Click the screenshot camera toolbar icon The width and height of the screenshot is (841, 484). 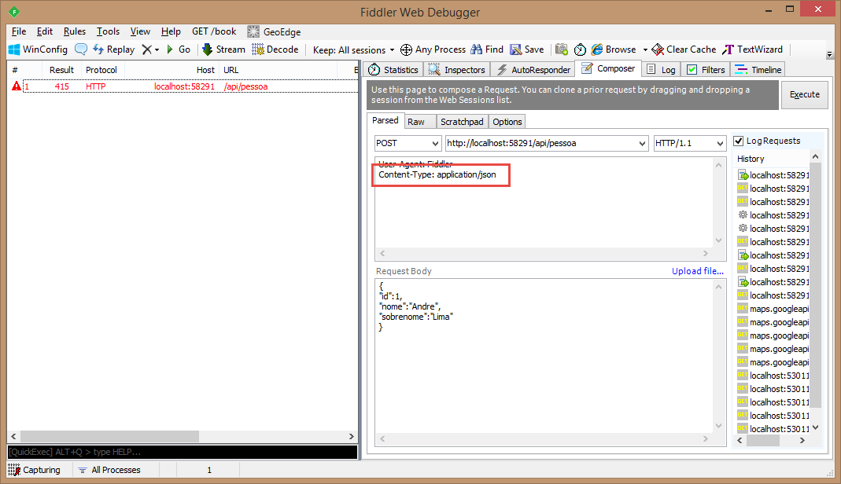pos(561,49)
